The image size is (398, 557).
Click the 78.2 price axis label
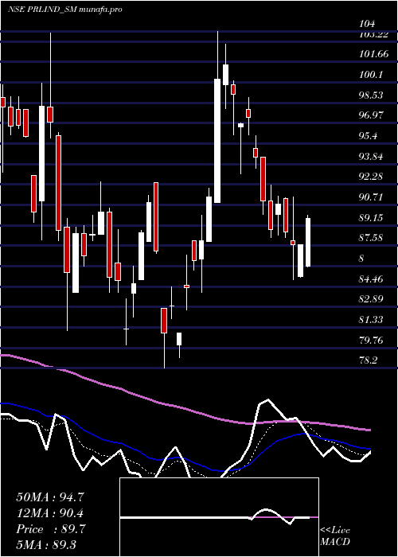369,360
